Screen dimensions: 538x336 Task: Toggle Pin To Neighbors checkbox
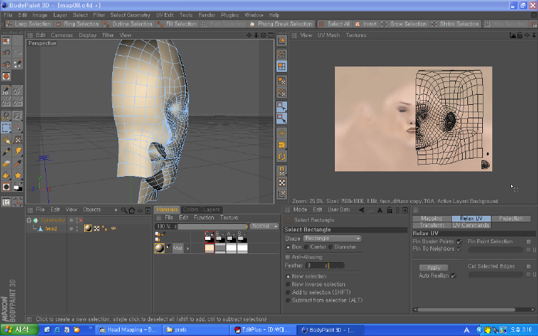(459, 249)
